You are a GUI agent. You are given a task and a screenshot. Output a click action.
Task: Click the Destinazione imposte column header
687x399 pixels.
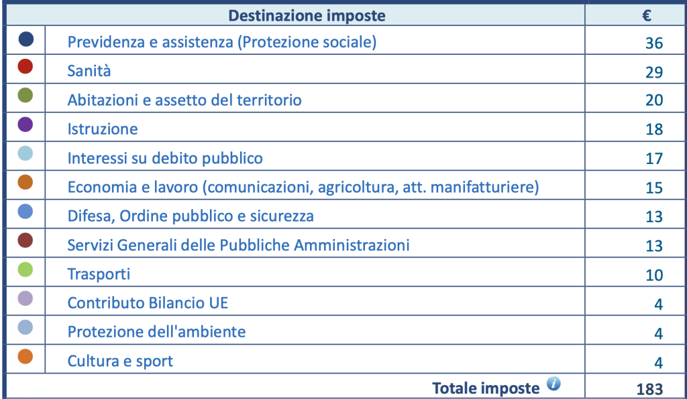click(307, 16)
